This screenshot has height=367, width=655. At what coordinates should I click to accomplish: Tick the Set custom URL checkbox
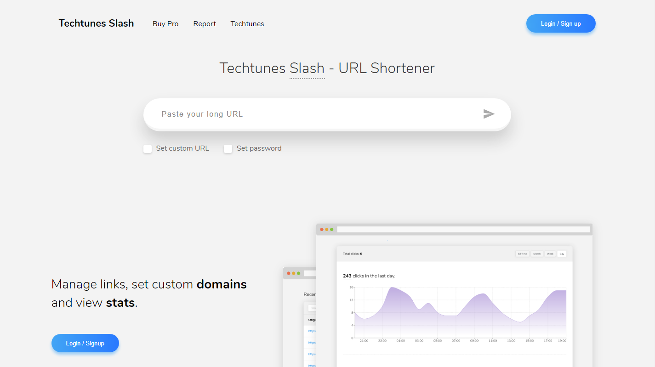pyautogui.click(x=148, y=149)
